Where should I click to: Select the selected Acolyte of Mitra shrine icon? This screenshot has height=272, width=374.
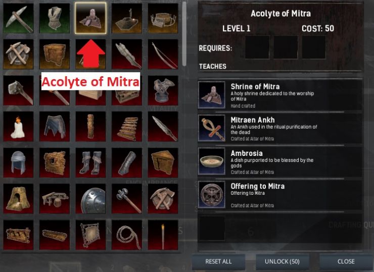coord(90,18)
